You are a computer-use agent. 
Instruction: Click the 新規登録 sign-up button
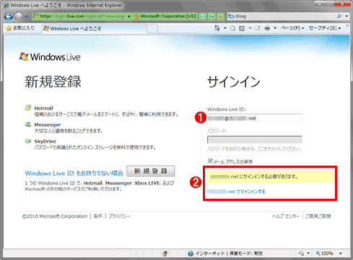pyautogui.click(x=151, y=171)
